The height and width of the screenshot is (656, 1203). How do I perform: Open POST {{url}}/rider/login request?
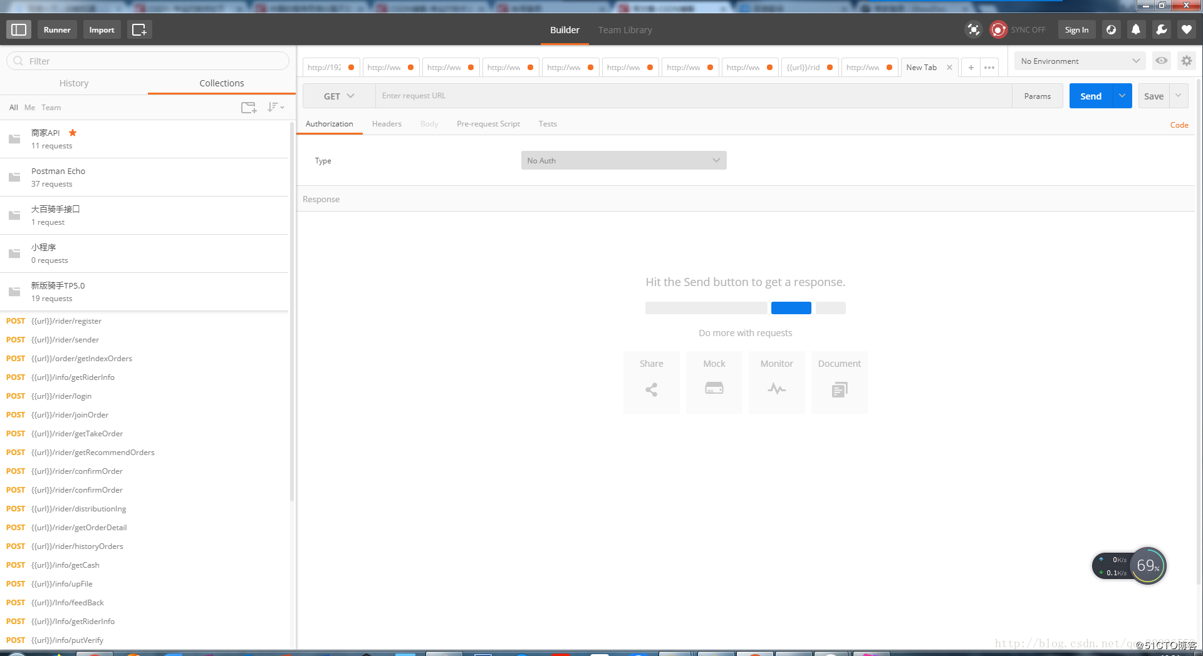[144, 396]
